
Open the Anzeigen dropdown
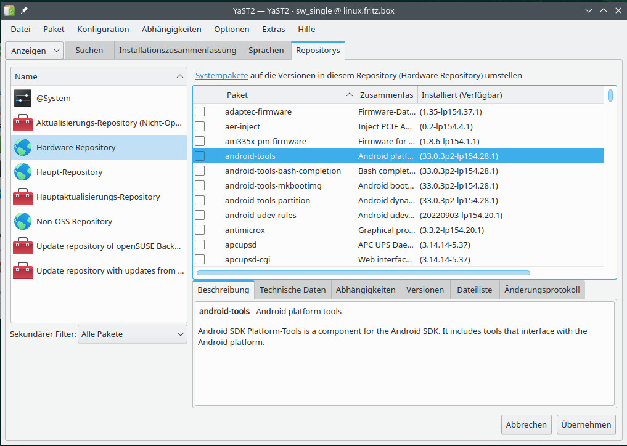click(x=34, y=50)
